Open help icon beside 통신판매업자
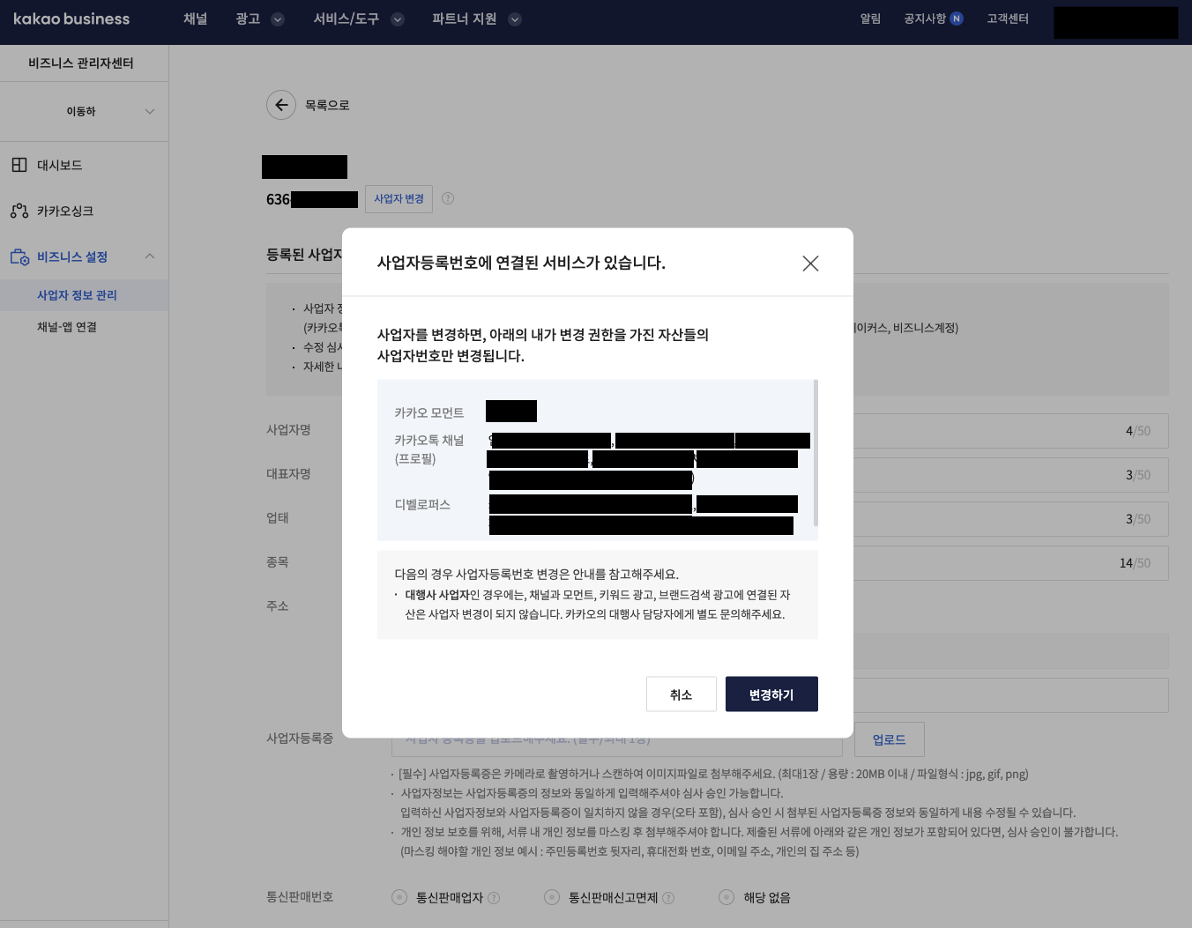The height and width of the screenshot is (928, 1192). pos(494,898)
